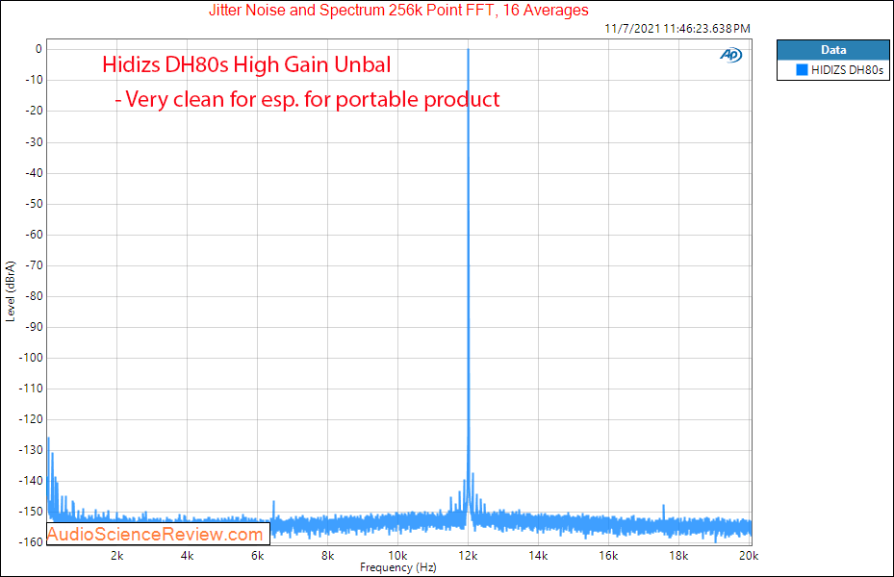894x577 pixels.
Task: Click the 16k frequency tick label
Action: click(x=608, y=556)
